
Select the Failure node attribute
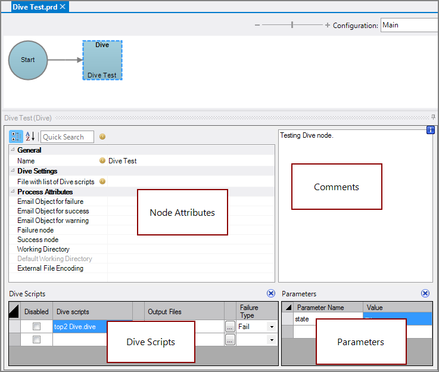[x=36, y=230]
